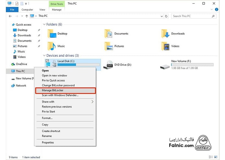
Task: Open the File tab
Action: pos(11,10)
